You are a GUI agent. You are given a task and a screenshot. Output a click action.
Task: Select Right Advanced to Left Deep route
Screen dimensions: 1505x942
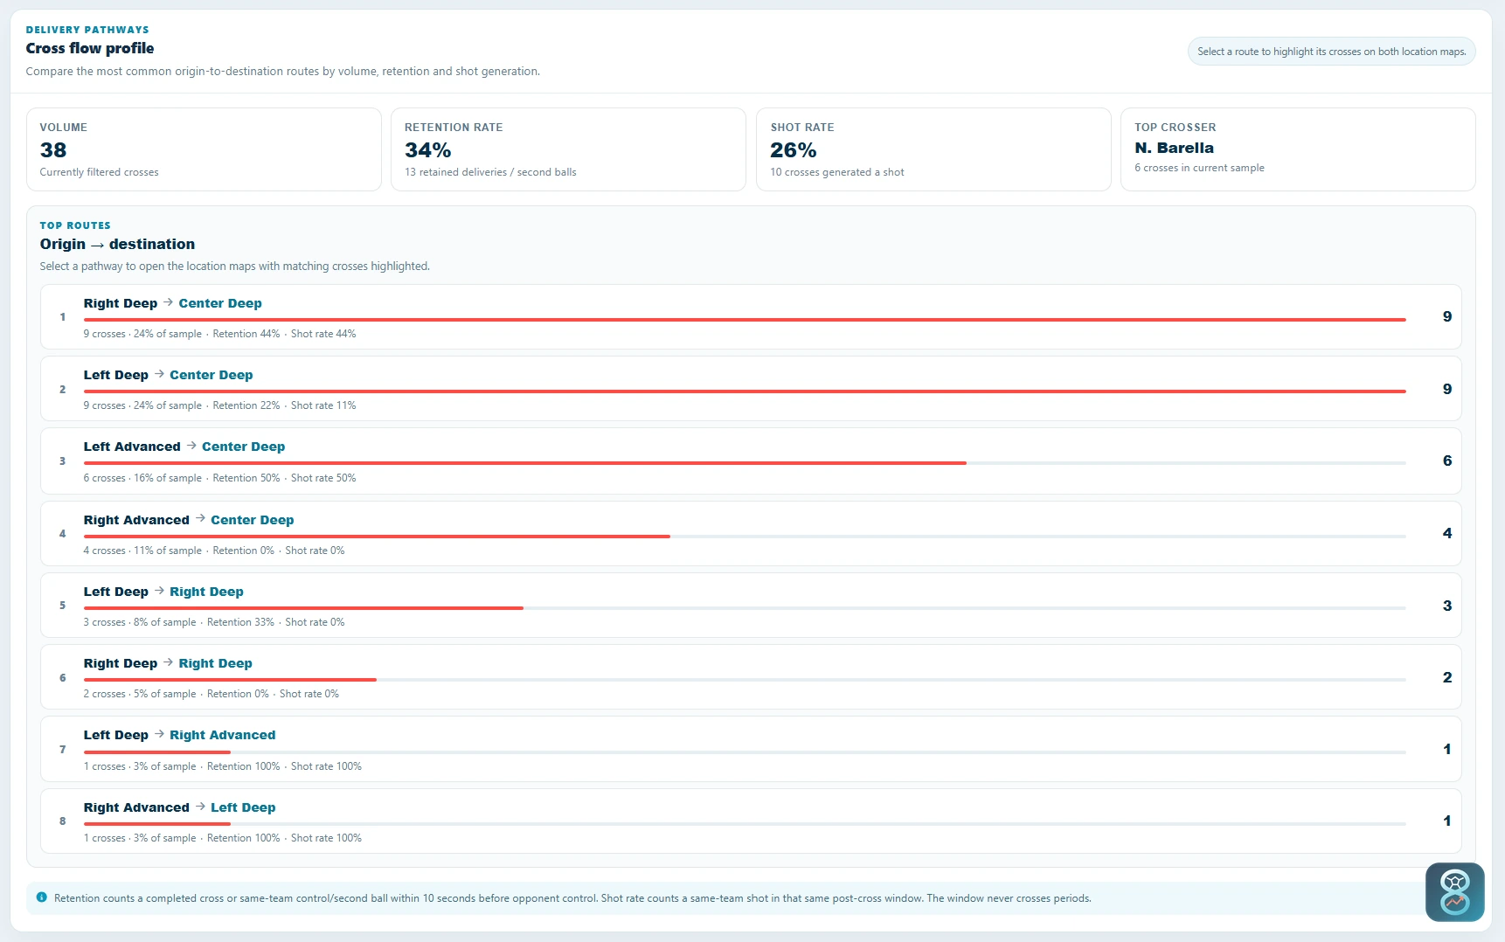(x=751, y=821)
